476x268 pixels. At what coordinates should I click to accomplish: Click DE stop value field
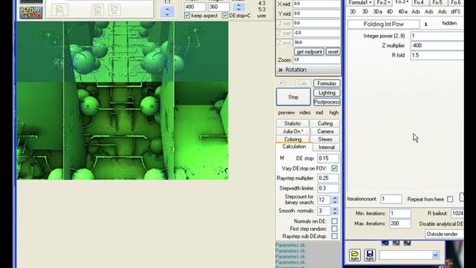tap(328, 159)
